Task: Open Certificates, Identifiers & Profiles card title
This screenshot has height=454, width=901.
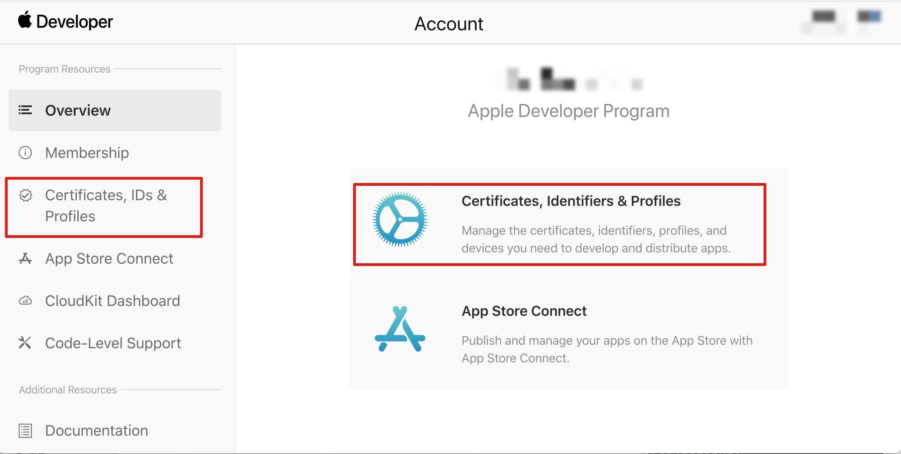Action: pos(571,201)
